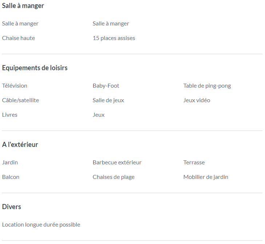Screen dimensions: 265x244
Task: Click the Divers section heading
Action: (12, 207)
